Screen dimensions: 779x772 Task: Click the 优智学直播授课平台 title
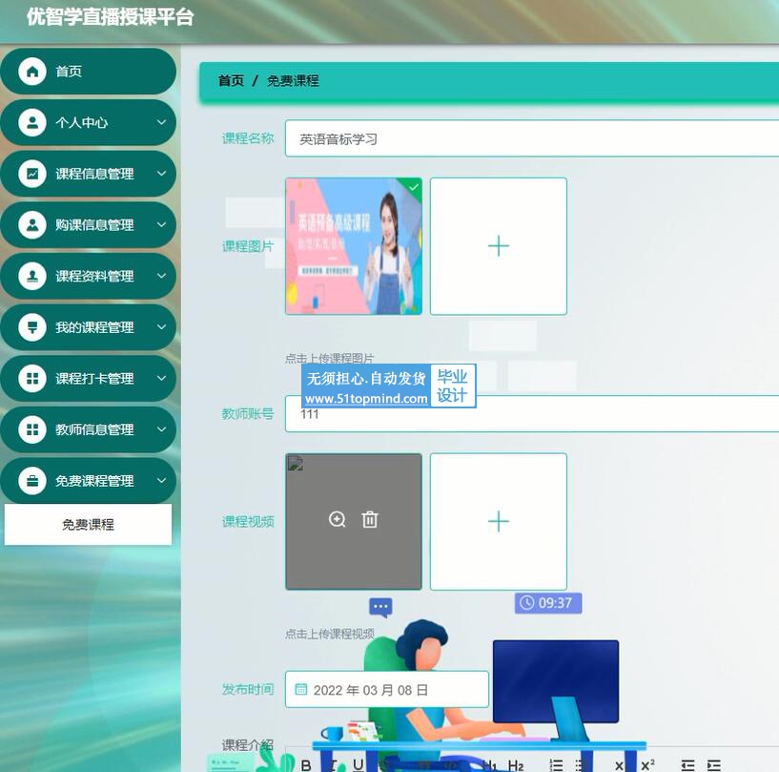point(110,17)
